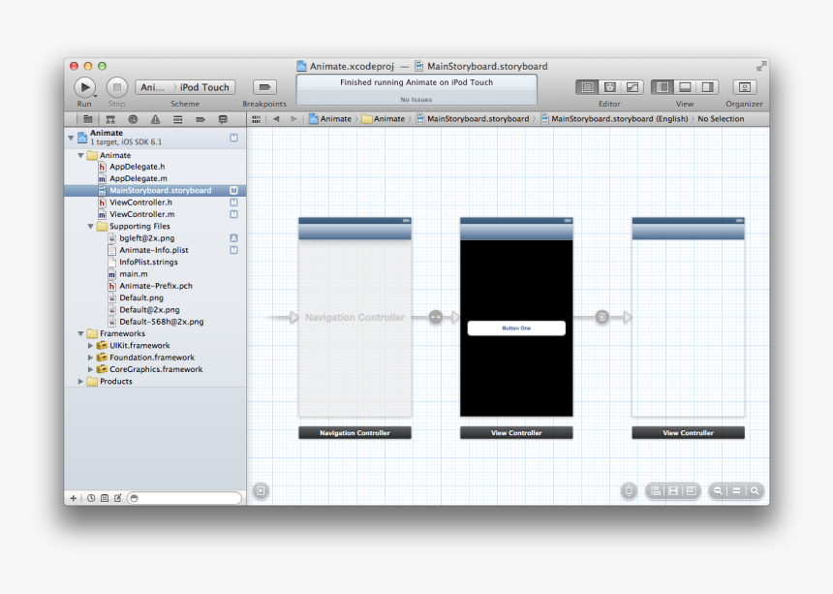
Task: Show the Project navigator tab
Action: pos(87,119)
